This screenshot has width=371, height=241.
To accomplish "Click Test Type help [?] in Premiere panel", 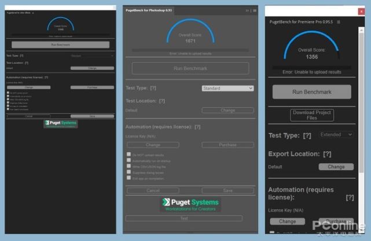I will pyautogui.click(x=307, y=136).
